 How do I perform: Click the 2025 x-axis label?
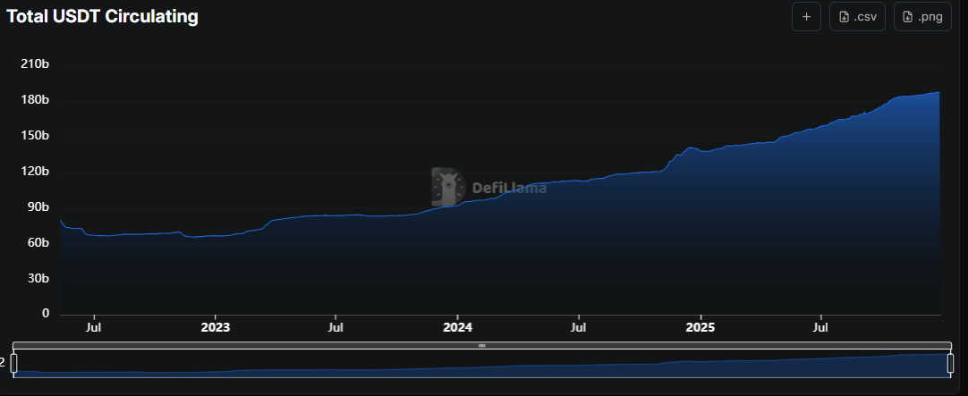701,327
